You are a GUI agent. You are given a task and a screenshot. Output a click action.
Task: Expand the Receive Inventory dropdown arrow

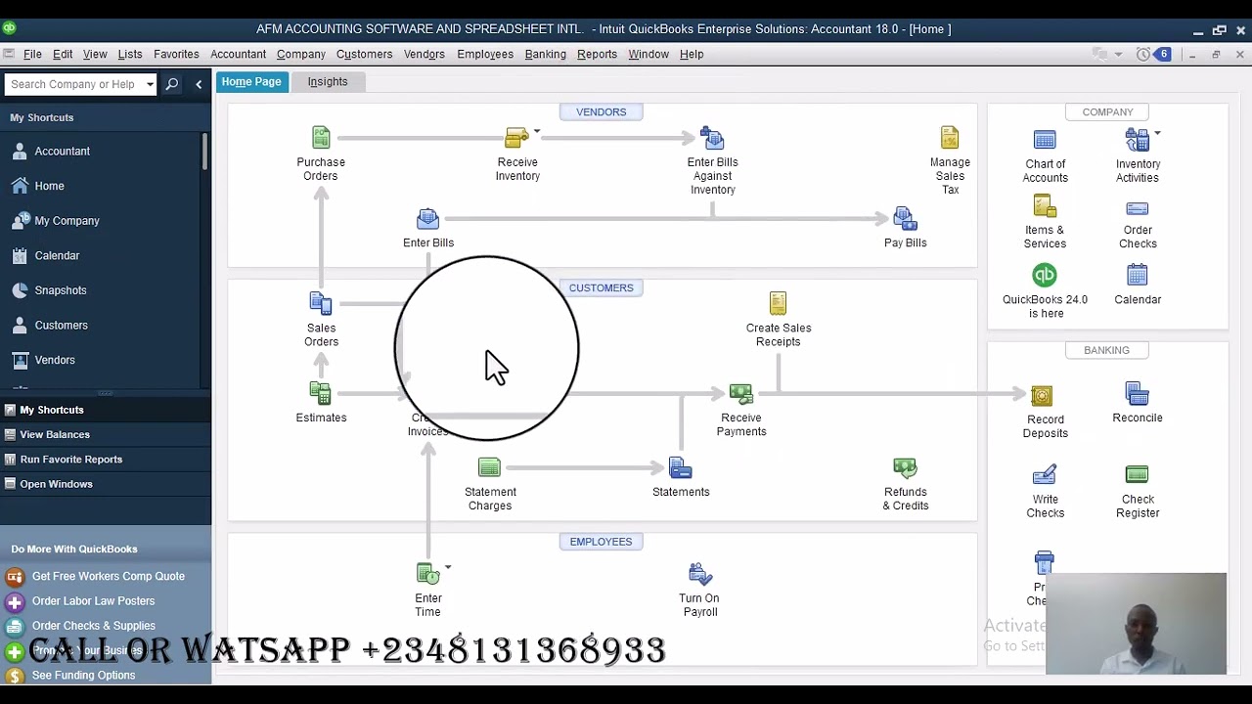pos(536,131)
